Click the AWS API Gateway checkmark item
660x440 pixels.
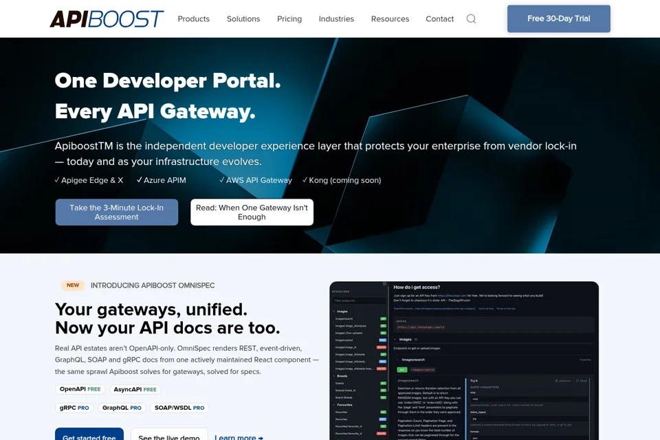[x=256, y=180]
